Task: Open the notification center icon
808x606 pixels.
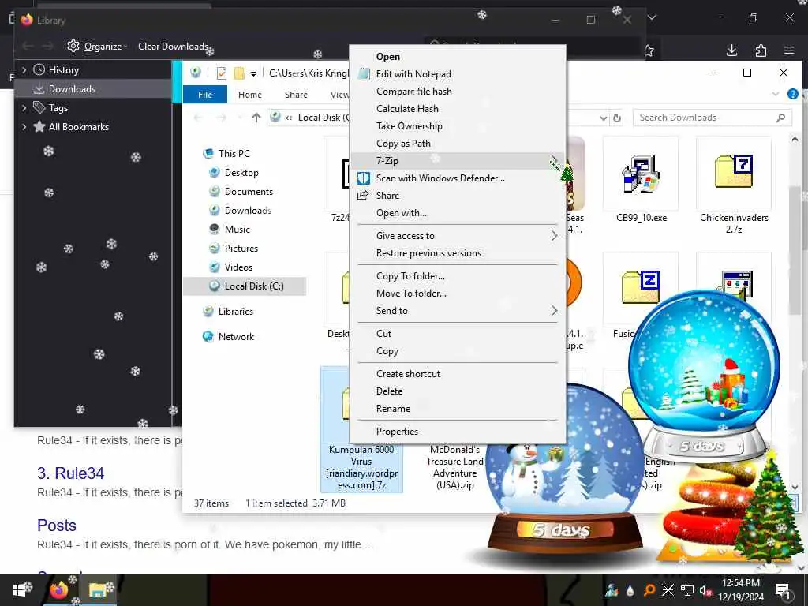Action: (x=782, y=590)
